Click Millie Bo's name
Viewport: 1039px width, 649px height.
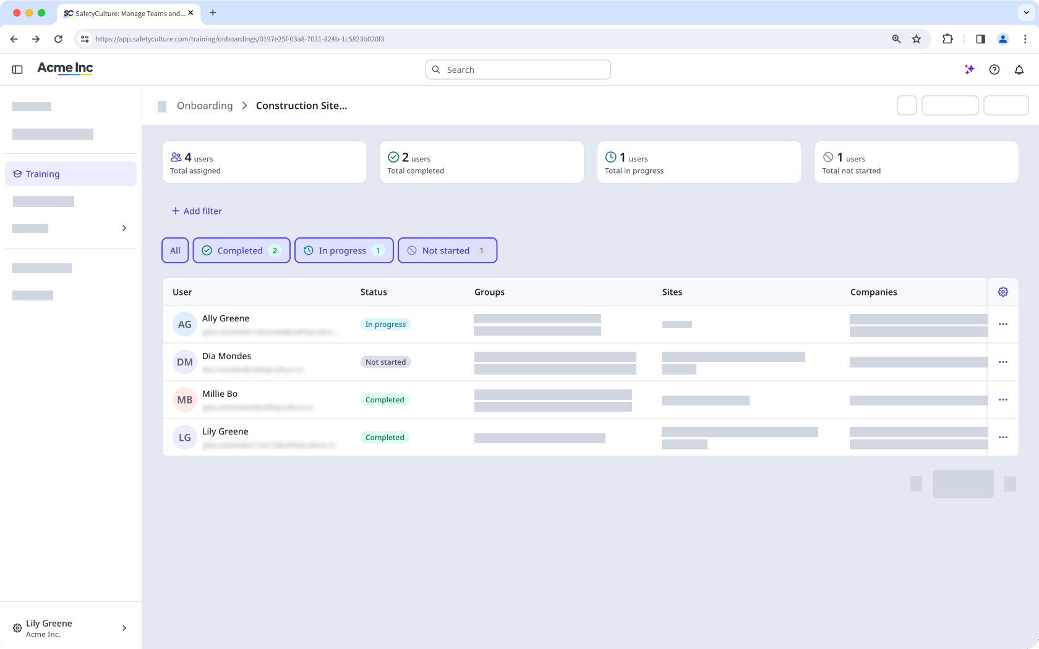(220, 394)
